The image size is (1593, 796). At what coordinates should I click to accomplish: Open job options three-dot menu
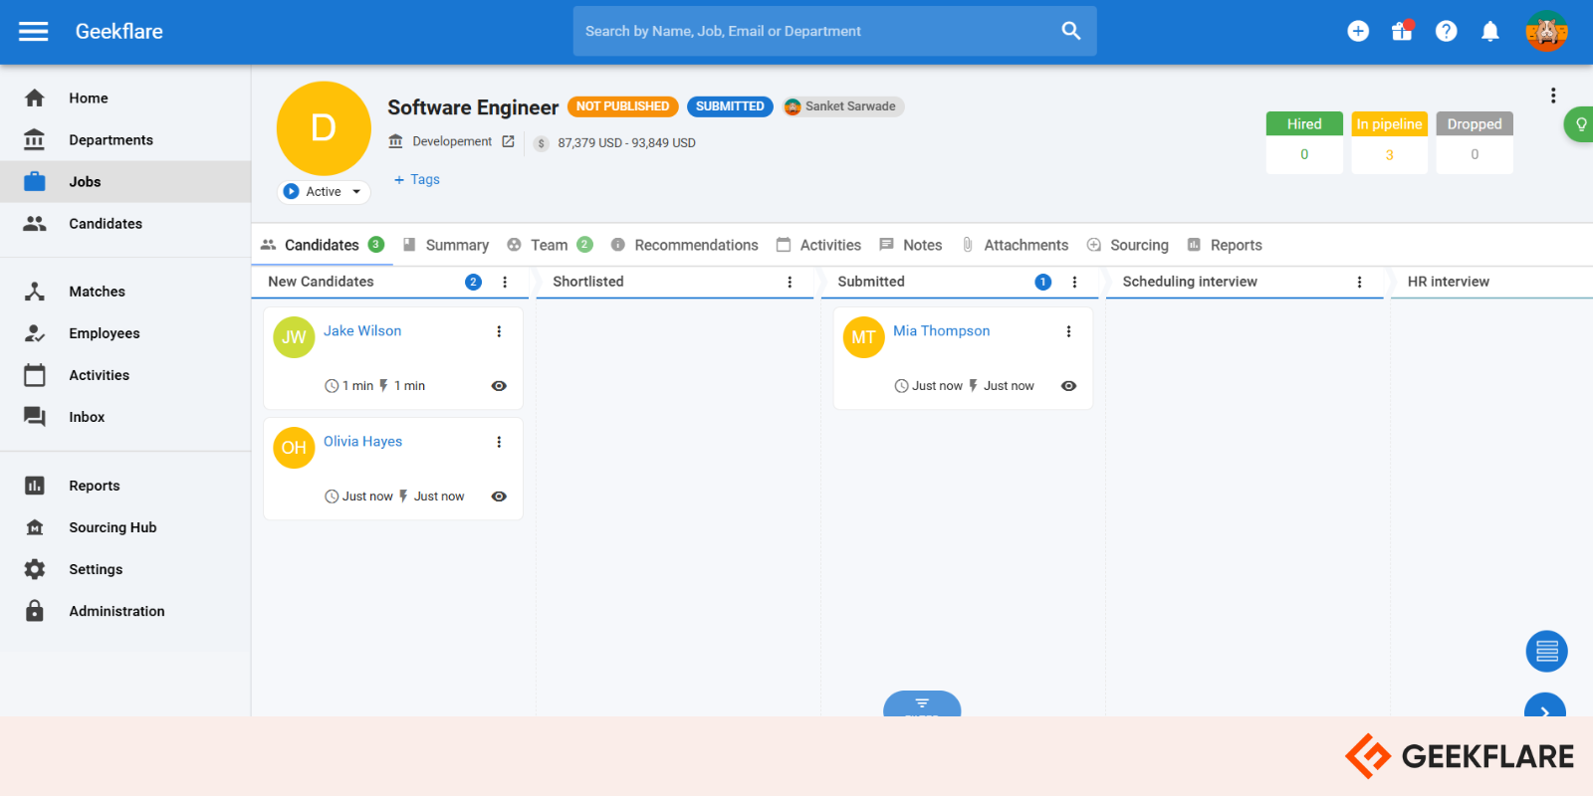[x=1552, y=96]
